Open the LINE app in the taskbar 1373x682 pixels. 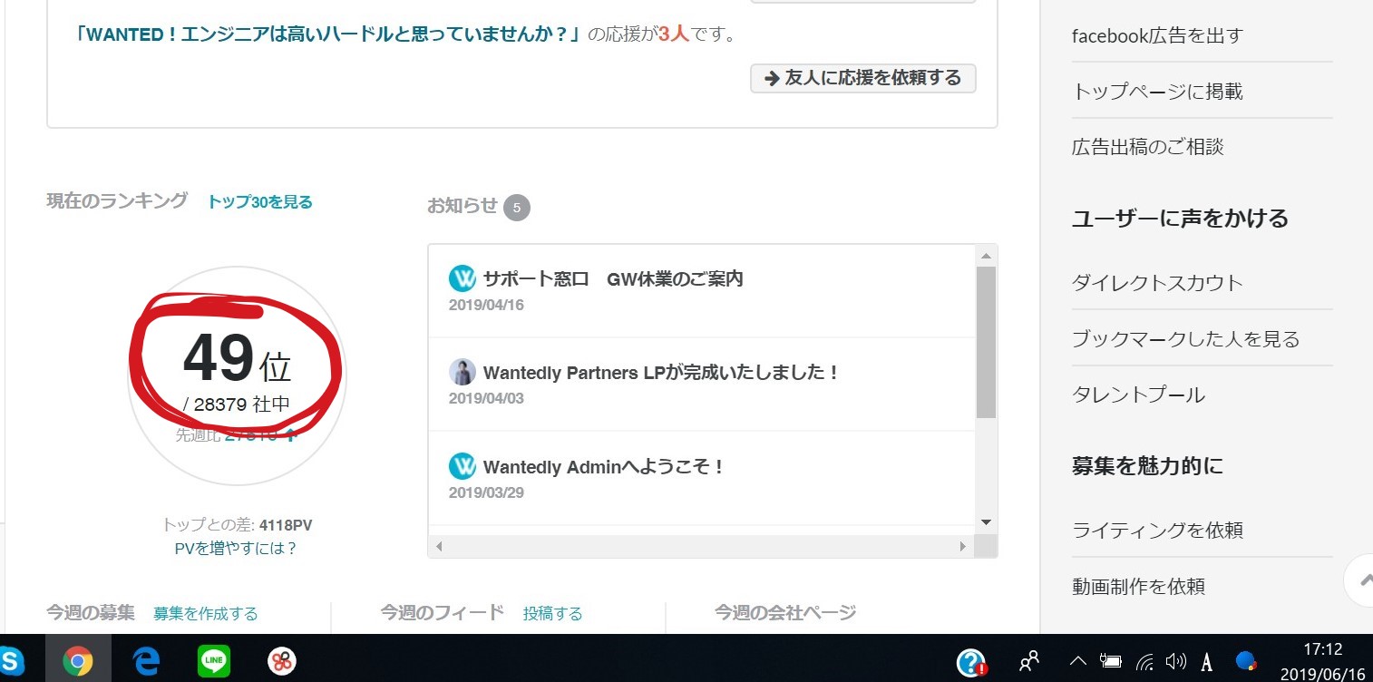(x=214, y=661)
